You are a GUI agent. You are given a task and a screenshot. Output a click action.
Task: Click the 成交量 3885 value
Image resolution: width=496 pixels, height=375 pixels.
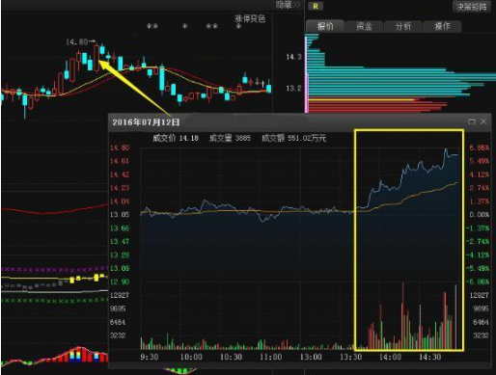pyautogui.click(x=230, y=138)
